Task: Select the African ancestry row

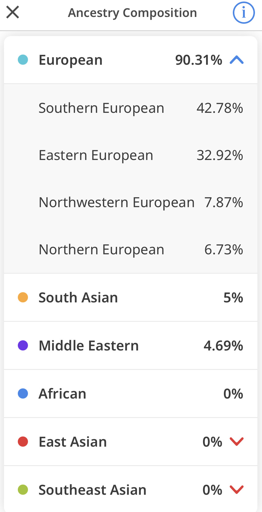Action: coord(131,394)
